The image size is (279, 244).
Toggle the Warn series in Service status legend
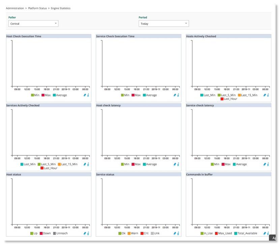[133, 234]
